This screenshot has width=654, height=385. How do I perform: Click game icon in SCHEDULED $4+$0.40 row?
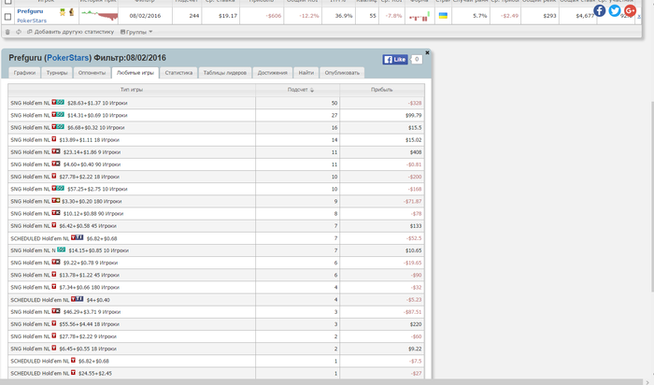[x=78, y=299]
